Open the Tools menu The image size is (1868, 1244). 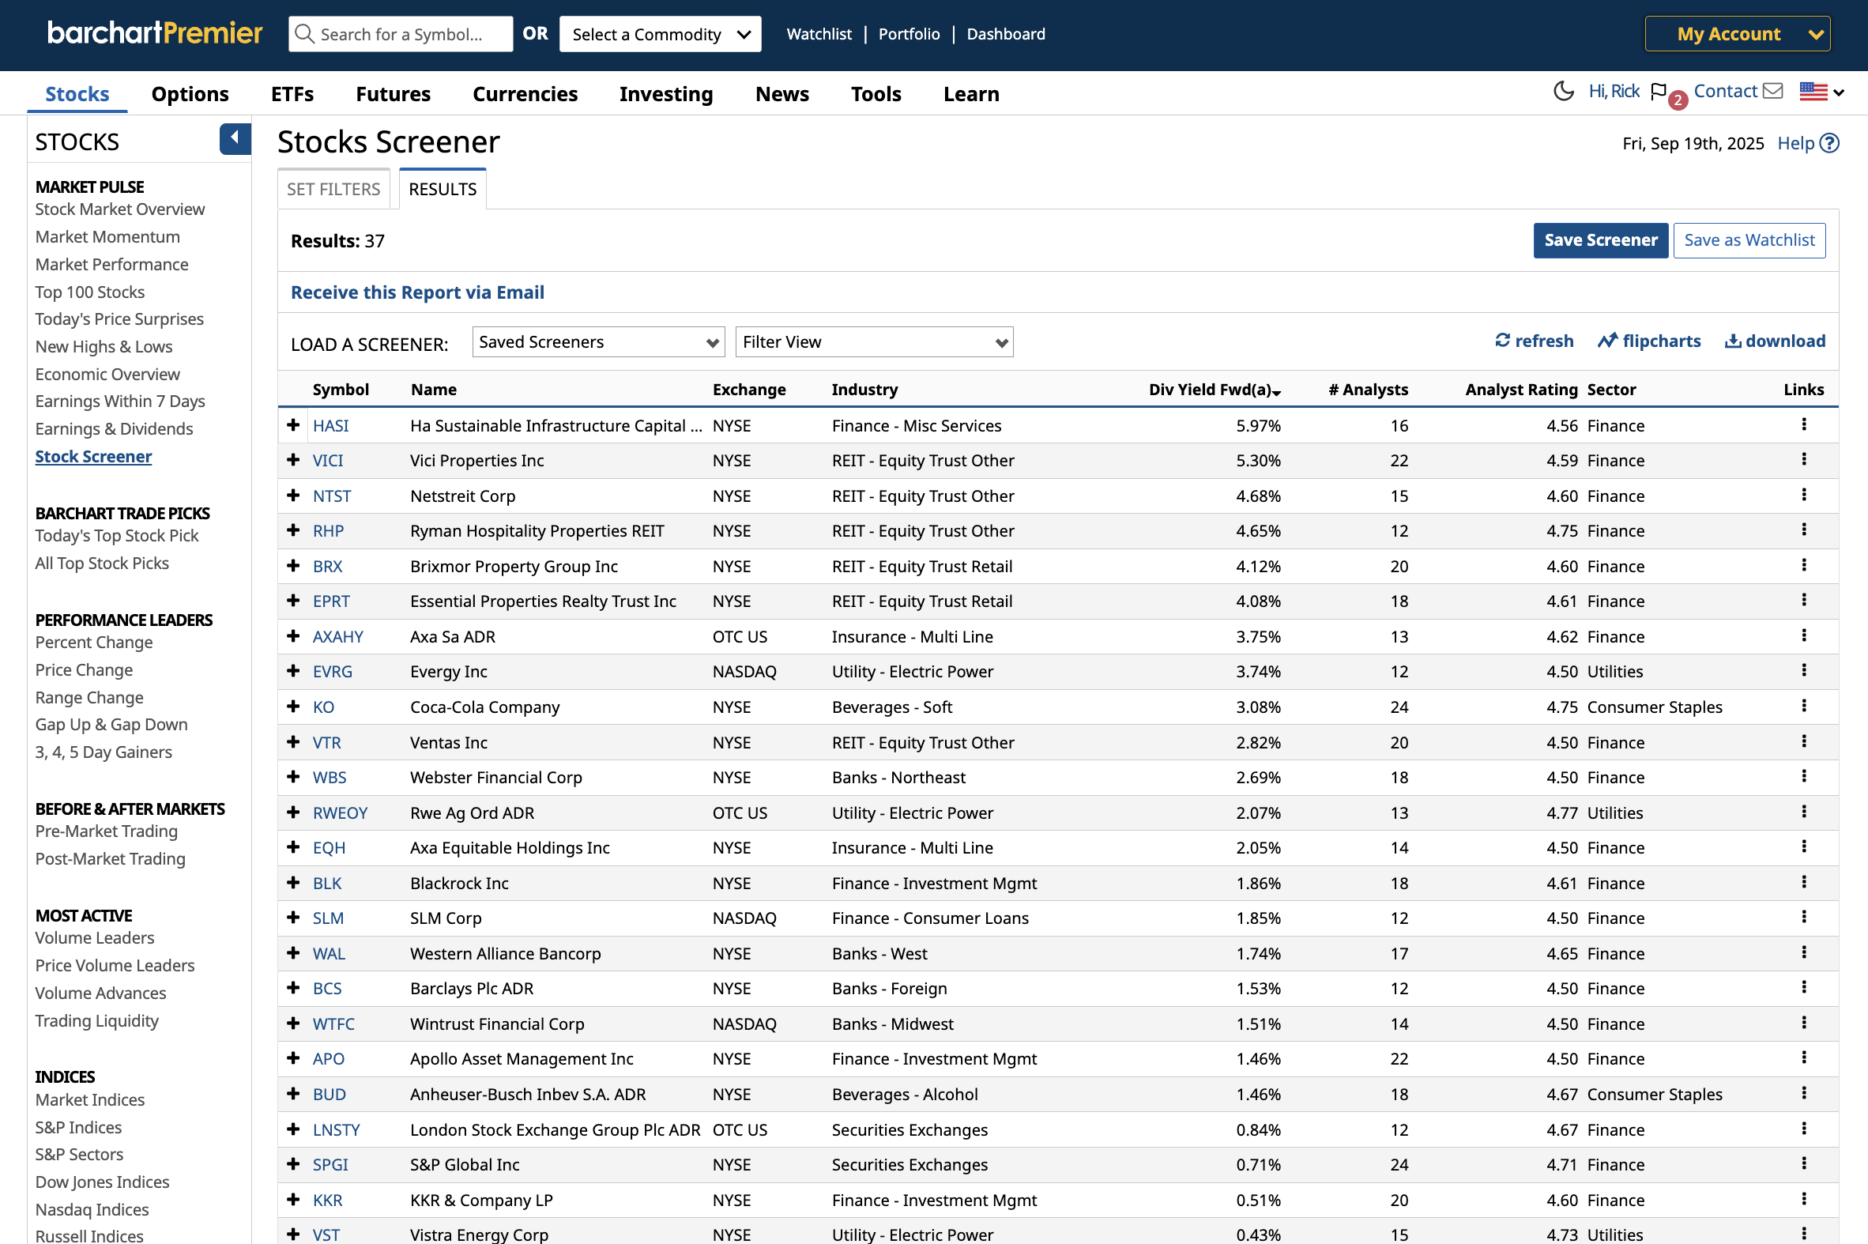coord(876,93)
